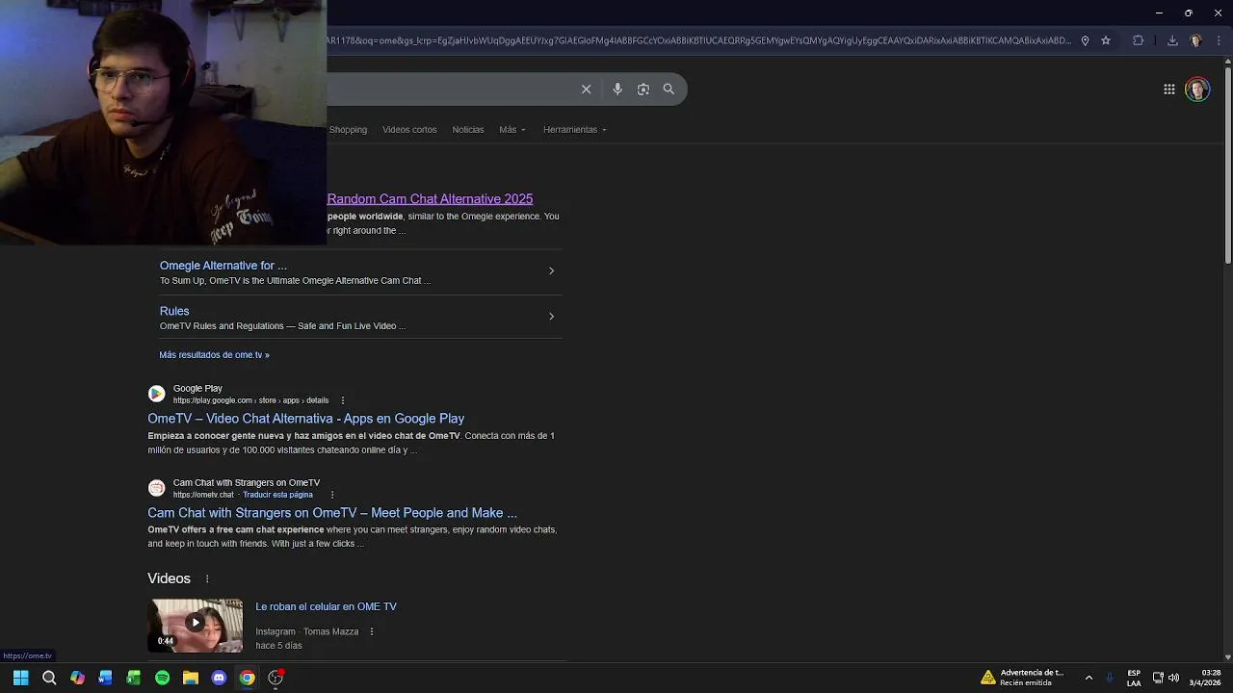Open the Omegle Alternative for sitelink chevron
Viewport: 1233px width, 693px height.
(x=551, y=270)
